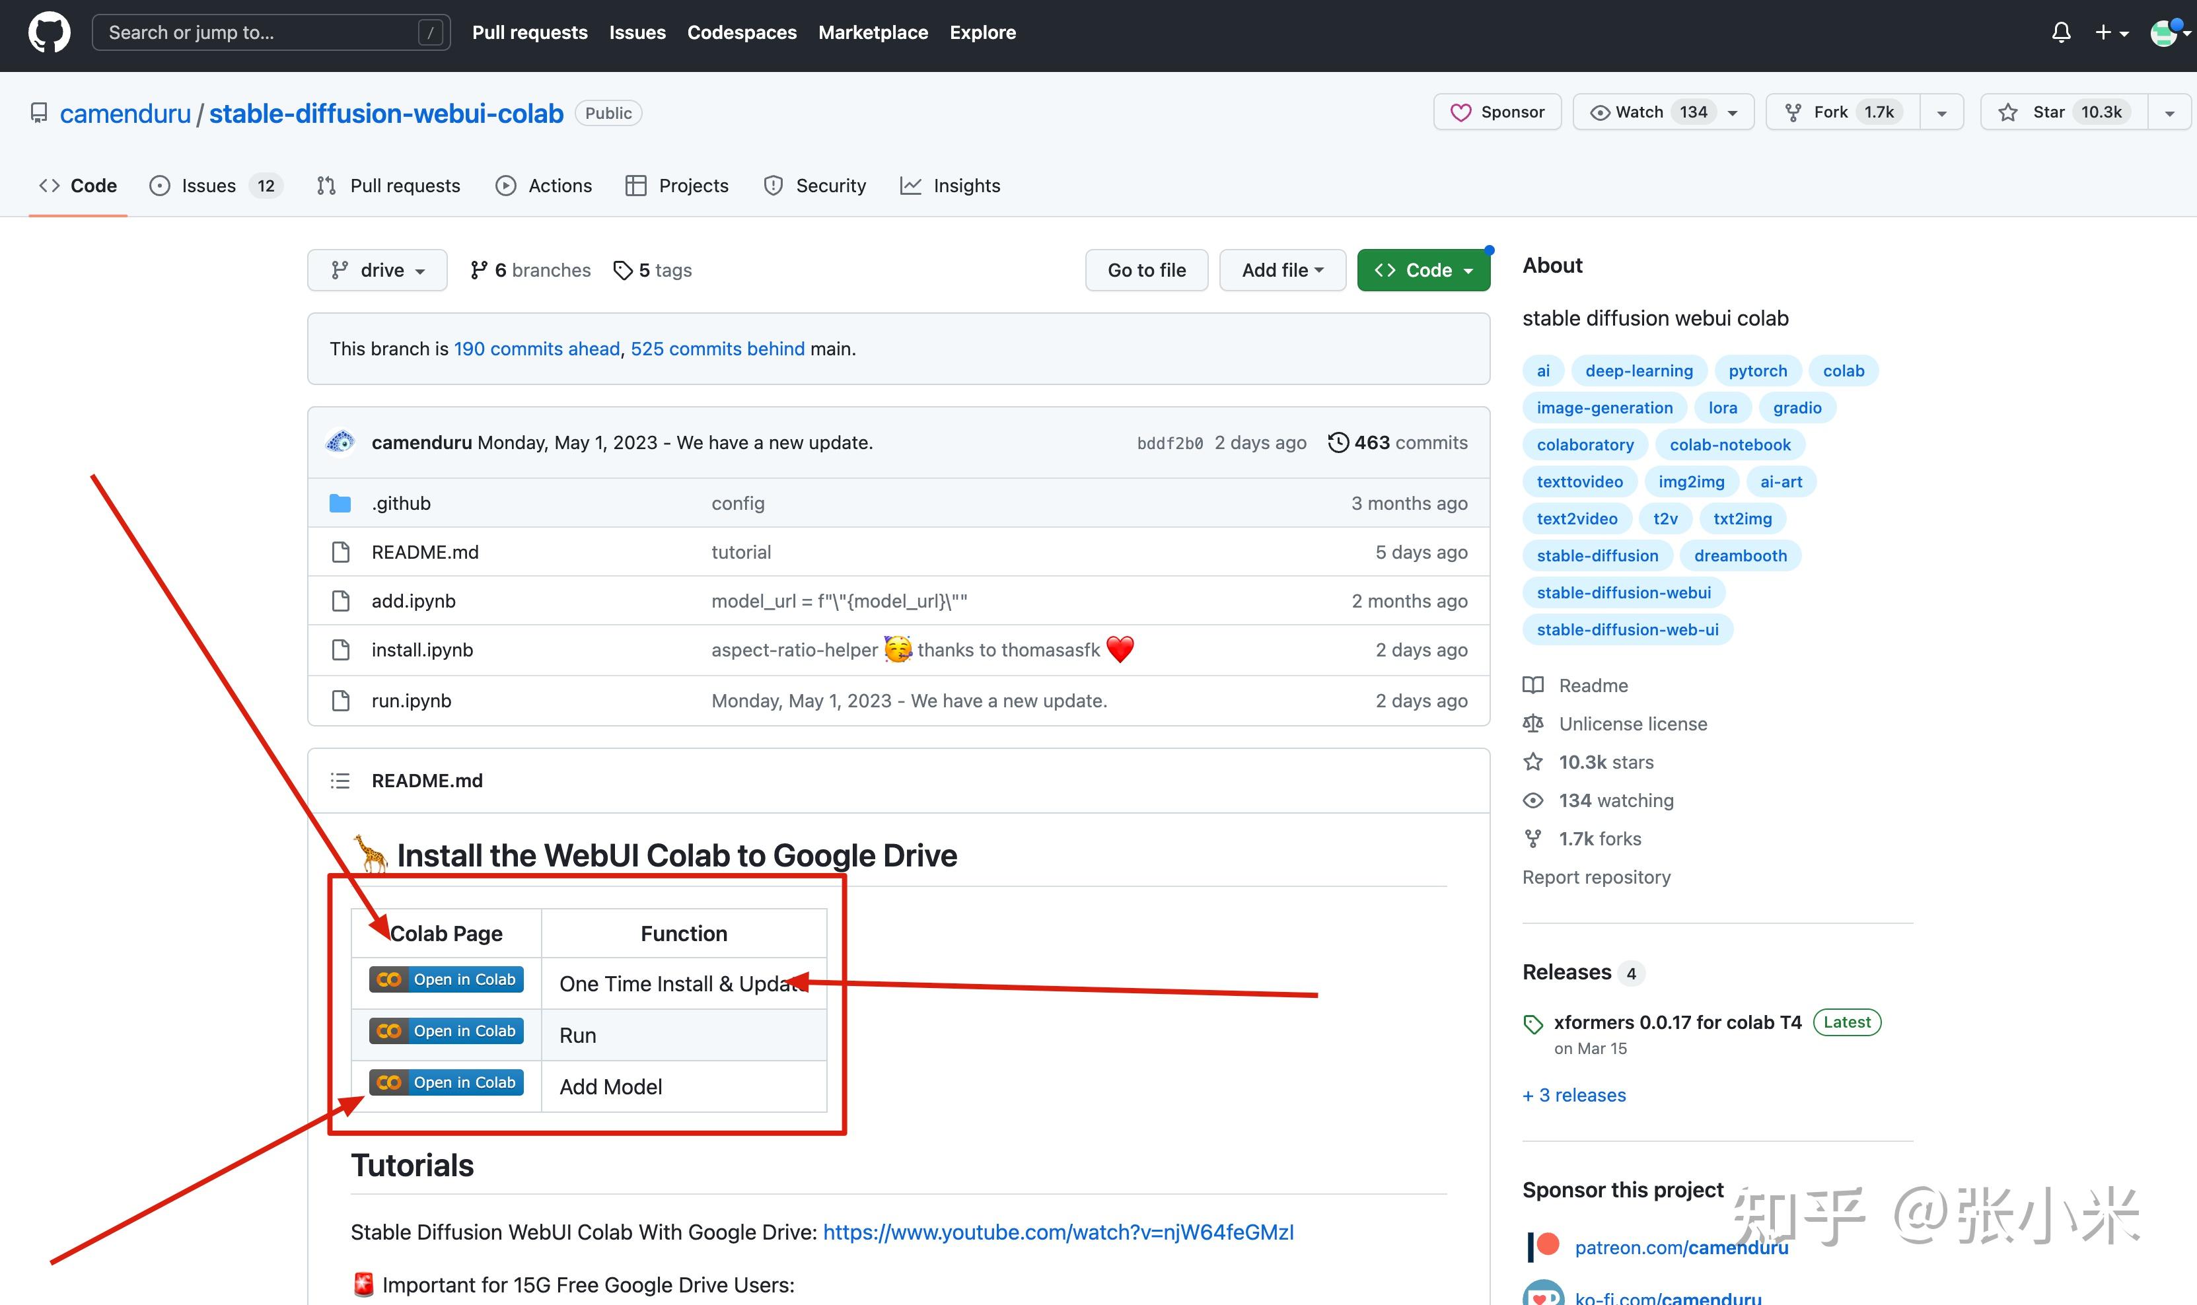Open the notifications bell

2061,32
